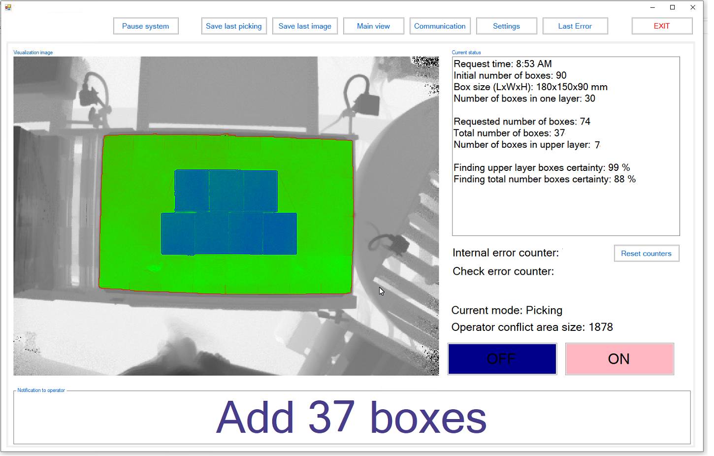Open the Communication screen
The image size is (714, 456).
coord(440,26)
